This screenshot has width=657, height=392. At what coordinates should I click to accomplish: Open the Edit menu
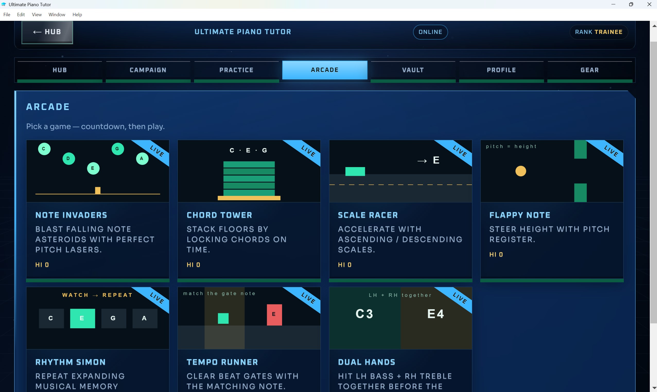[x=21, y=15]
